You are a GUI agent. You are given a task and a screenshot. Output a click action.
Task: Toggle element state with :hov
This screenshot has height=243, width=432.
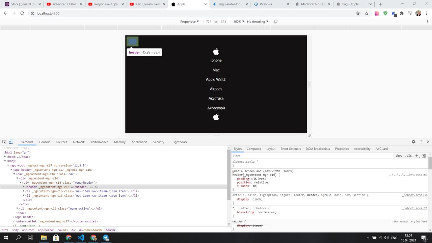point(399,156)
